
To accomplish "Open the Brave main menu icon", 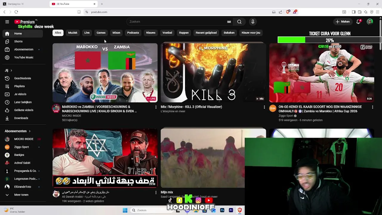I will [378, 12].
